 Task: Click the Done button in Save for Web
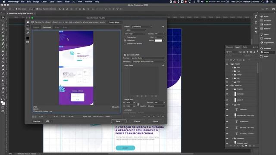(156, 121)
